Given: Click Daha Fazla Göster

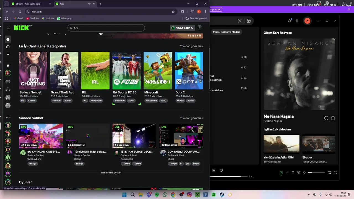Looking at the screenshot, I should (111, 172).
